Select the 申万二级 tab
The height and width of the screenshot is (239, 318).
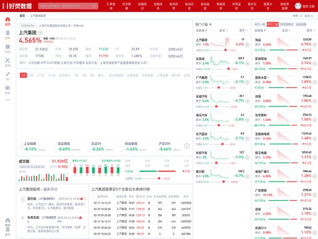(273, 24)
